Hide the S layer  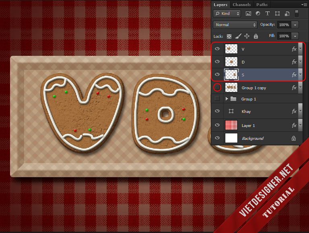[x=217, y=74]
